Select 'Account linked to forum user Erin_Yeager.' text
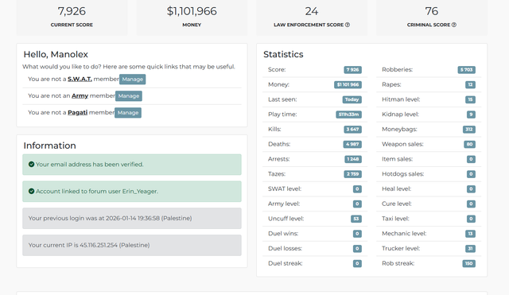509x295 pixels. click(x=97, y=191)
